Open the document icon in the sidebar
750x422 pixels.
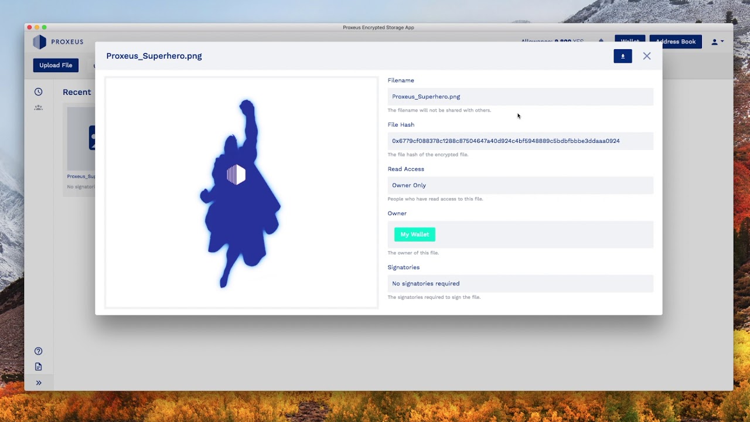pyautogui.click(x=38, y=366)
